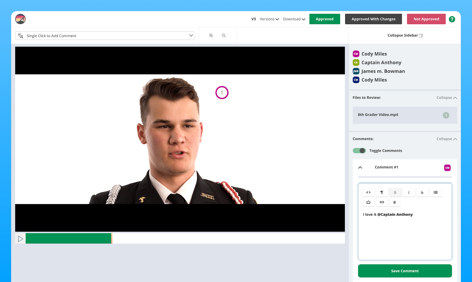The height and width of the screenshot is (282, 472).
Task: Open the Download dropdown menu
Action: point(294,19)
